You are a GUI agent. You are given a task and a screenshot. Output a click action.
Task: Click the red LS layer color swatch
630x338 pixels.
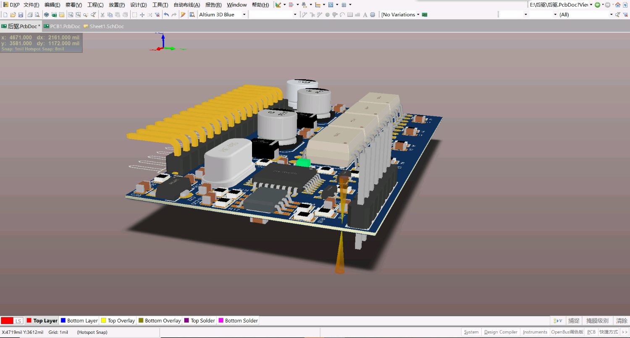(x=7, y=321)
